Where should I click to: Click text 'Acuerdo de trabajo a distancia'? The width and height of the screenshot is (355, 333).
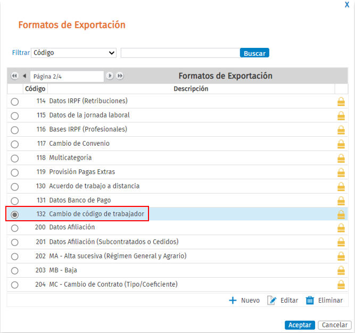[94, 186]
